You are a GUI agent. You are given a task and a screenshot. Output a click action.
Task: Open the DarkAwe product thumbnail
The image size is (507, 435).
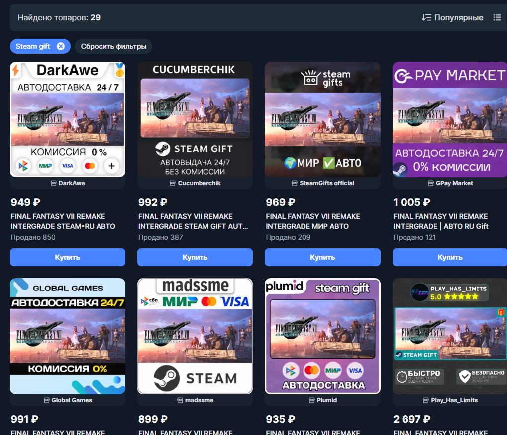click(x=68, y=120)
